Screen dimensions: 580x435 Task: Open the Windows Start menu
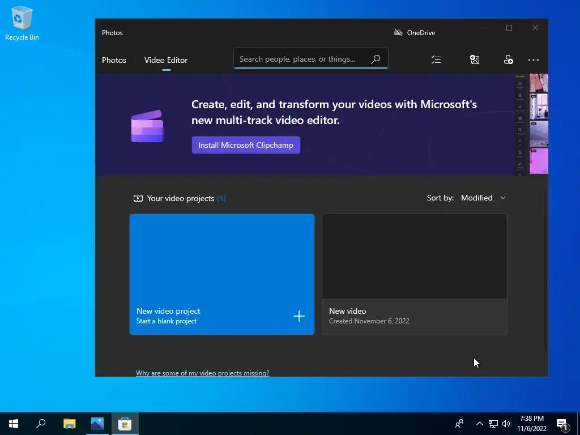pos(14,424)
